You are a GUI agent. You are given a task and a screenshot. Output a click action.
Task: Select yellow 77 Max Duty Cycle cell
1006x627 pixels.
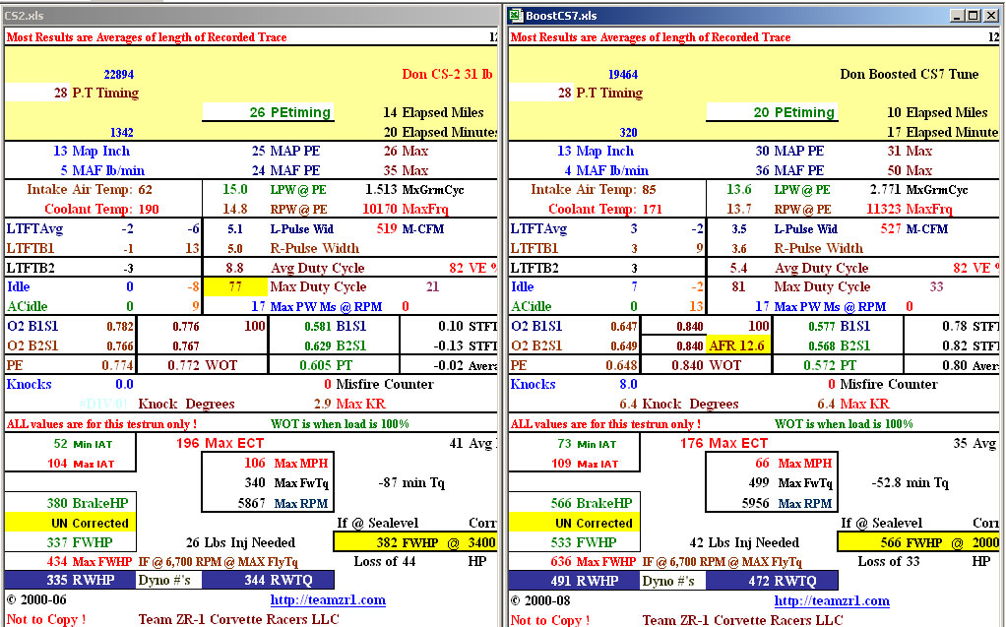234,287
